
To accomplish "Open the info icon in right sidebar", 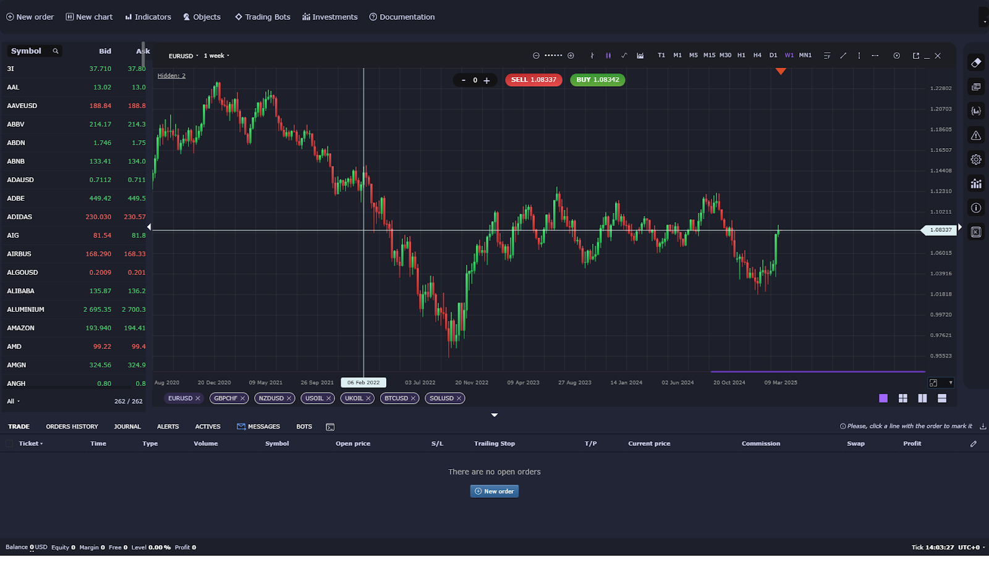I will 976,208.
